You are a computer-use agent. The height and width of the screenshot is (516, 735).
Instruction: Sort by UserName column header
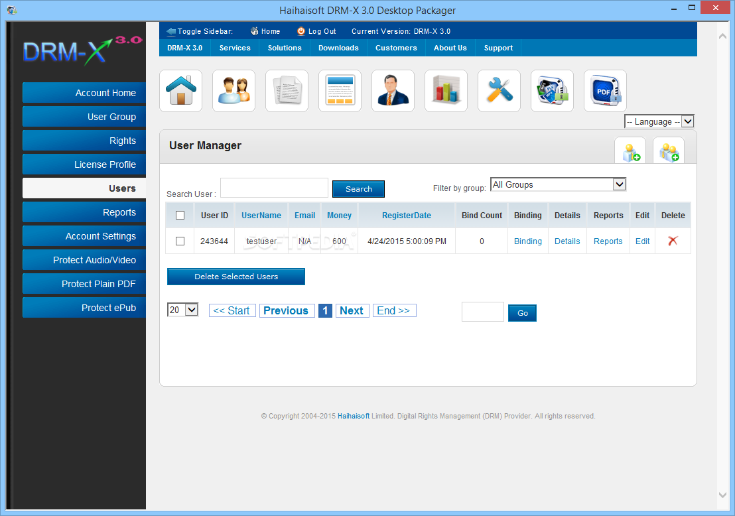tap(261, 215)
